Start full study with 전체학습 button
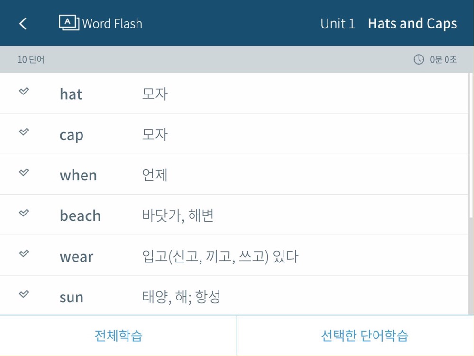This screenshot has width=474, height=356. point(118,336)
